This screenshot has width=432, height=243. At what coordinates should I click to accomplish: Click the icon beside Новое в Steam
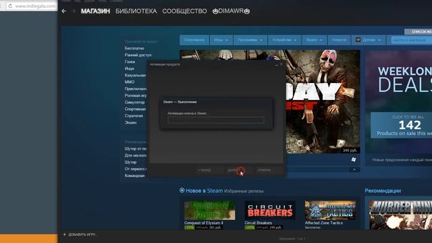click(182, 190)
